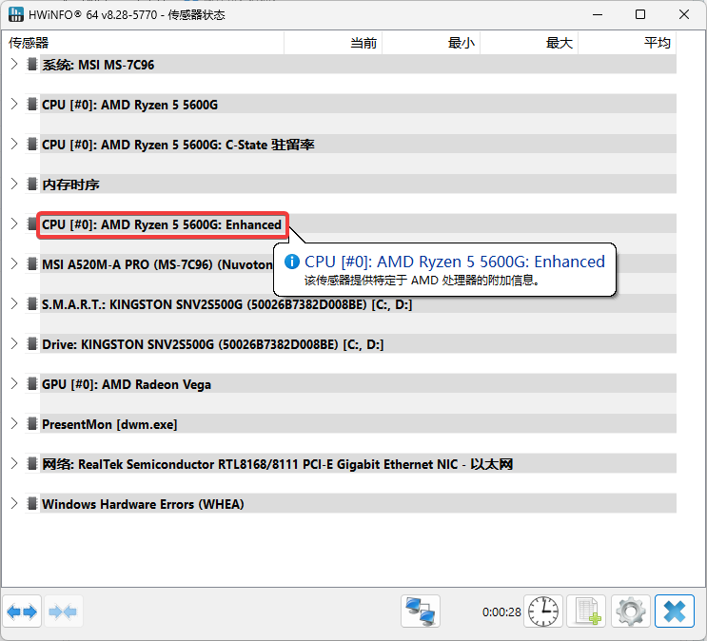
Task: Expand the C-State 驻留率 sensor group
Action: (14, 145)
